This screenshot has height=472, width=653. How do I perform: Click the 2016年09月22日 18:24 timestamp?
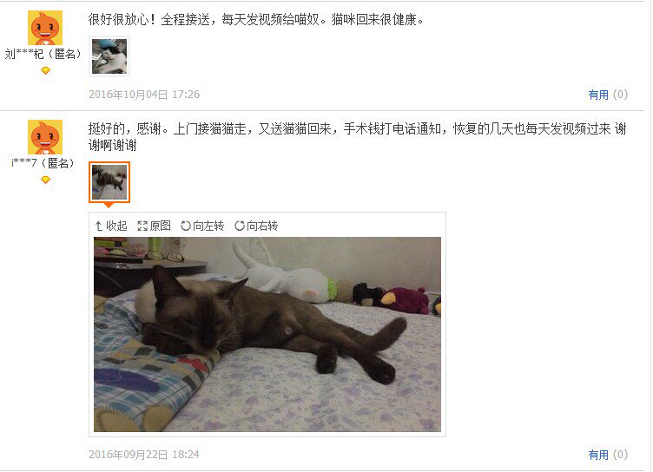tap(144, 455)
